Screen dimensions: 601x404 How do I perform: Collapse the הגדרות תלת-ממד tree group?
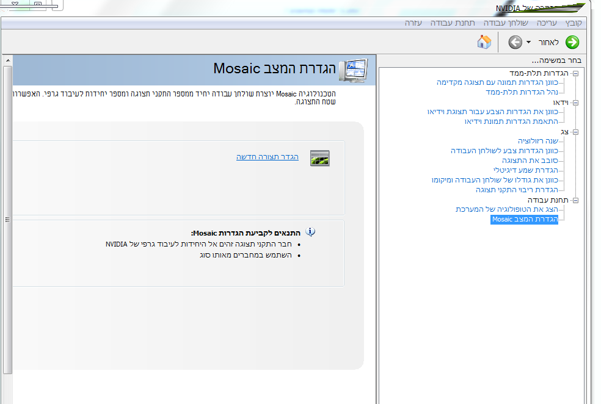(x=575, y=73)
